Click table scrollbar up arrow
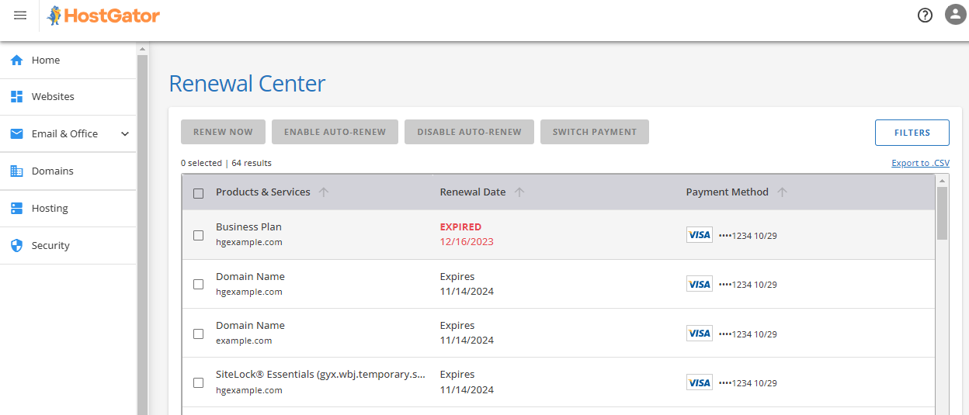Viewport: 969px width, 415px height. (x=943, y=180)
